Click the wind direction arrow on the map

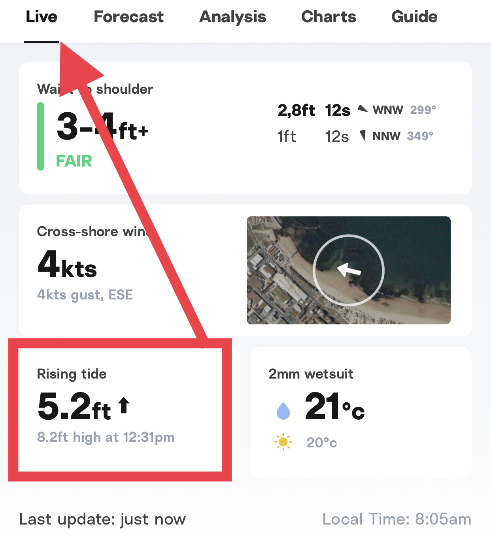(x=349, y=270)
